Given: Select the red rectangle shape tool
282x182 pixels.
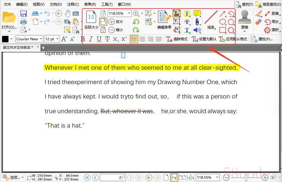Looking at the screenshot, I should tap(223, 30).
